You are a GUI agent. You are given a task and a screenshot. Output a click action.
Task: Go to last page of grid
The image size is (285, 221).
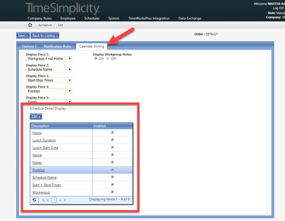(65, 200)
